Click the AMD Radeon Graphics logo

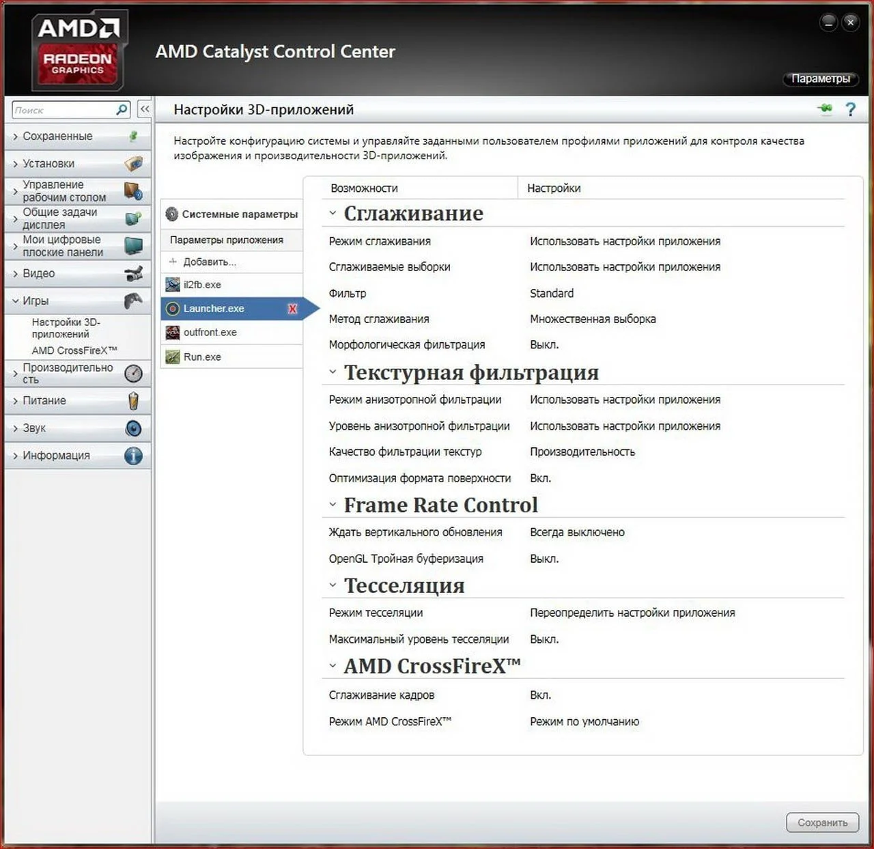(x=79, y=50)
